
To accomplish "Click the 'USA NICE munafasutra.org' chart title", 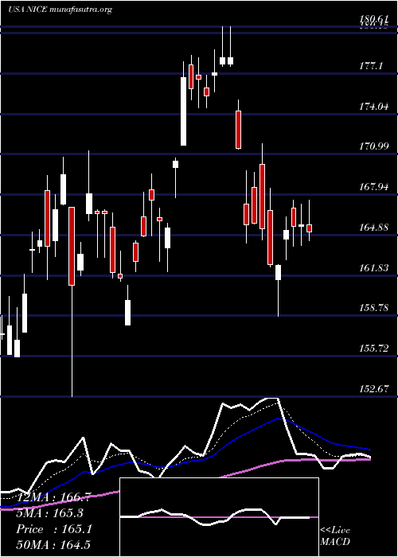I will click(60, 10).
